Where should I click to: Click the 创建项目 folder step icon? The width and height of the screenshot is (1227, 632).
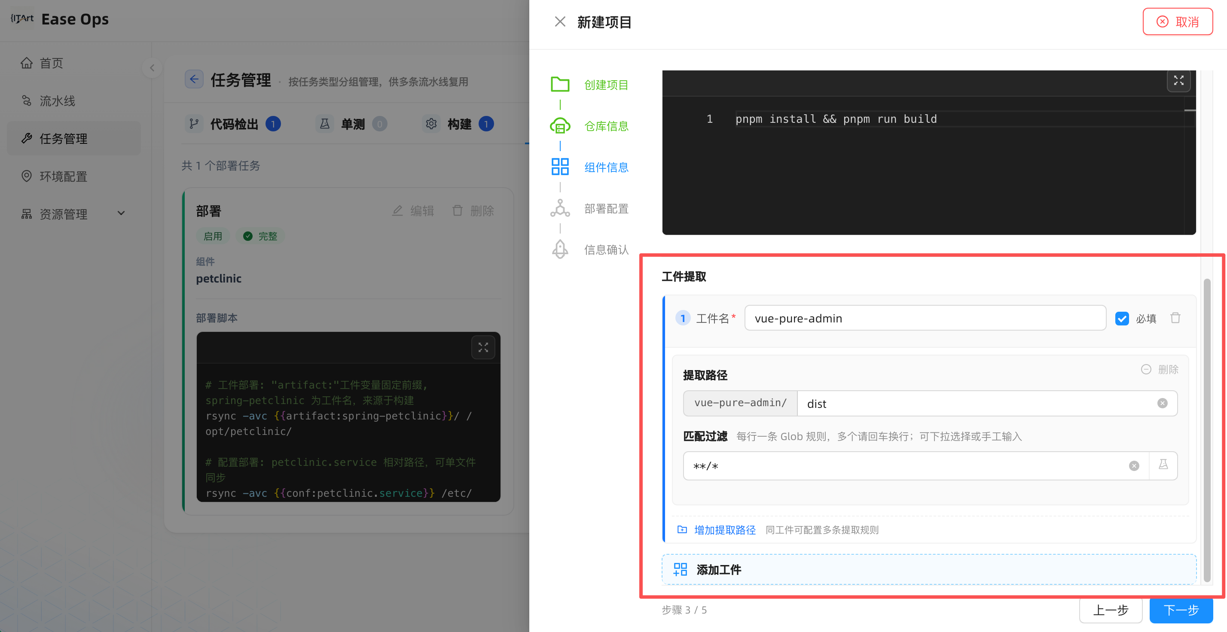560,84
